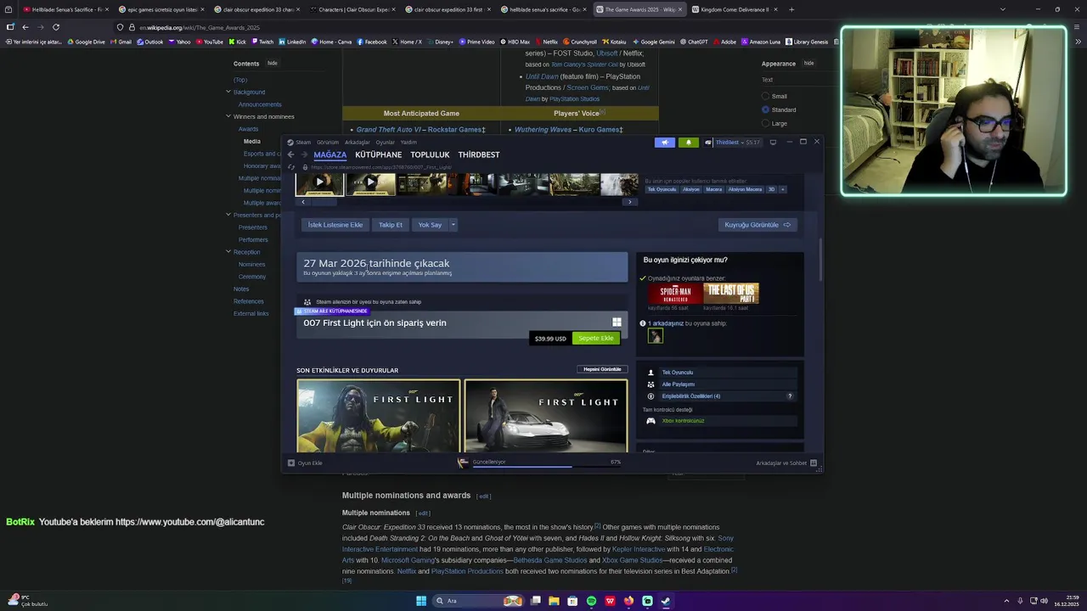The height and width of the screenshot is (611, 1087).
Task: Hide the Wikipedia Contents sidebar
Action: (x=273, y=63)
